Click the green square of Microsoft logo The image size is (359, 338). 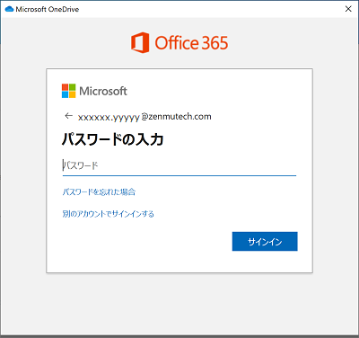pyautogui.click(x=72, y=87)
